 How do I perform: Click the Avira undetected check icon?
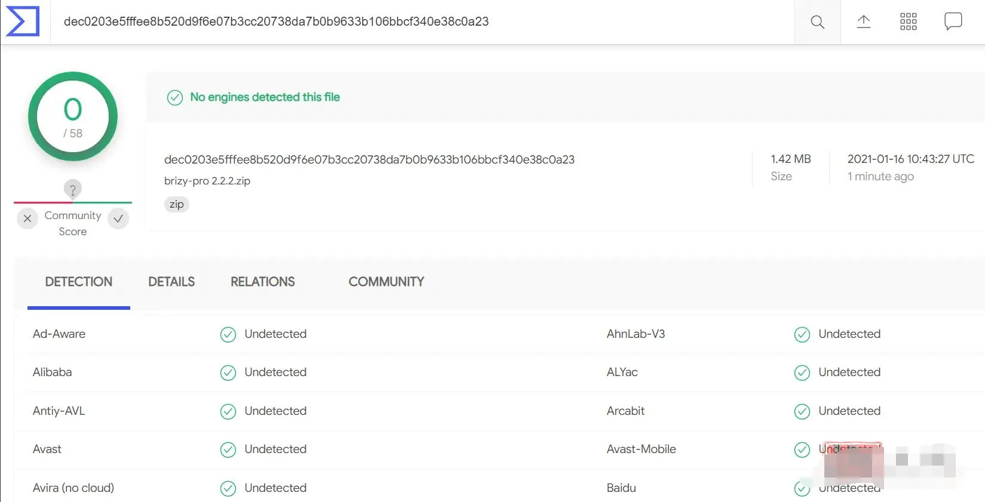[228, 489]
